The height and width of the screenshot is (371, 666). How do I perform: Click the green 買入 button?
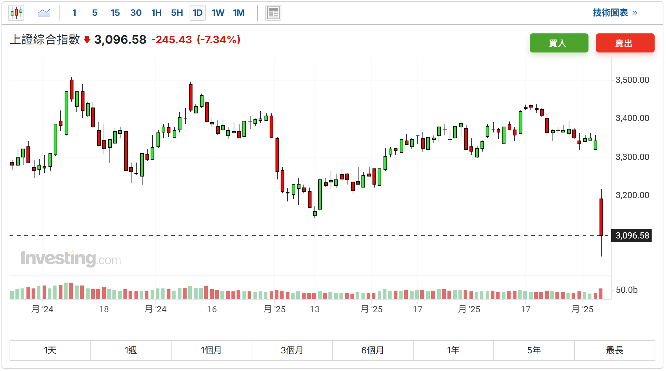click(x=559, y=43)
